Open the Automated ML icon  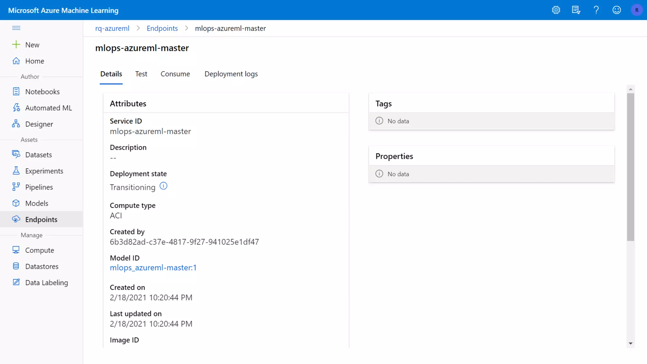[x=16, y=108]
